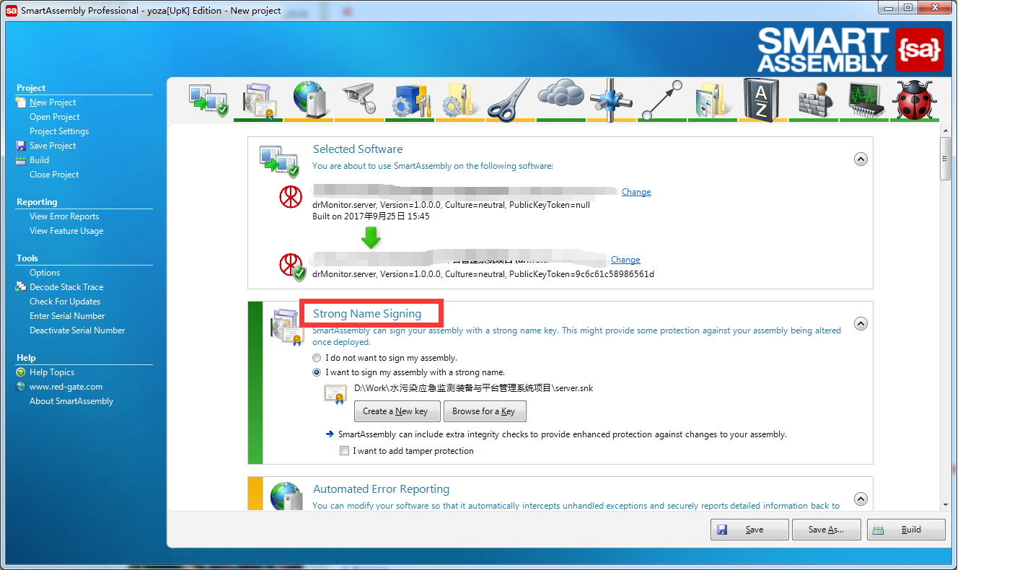Open View Feature Usage

point(66,231)
